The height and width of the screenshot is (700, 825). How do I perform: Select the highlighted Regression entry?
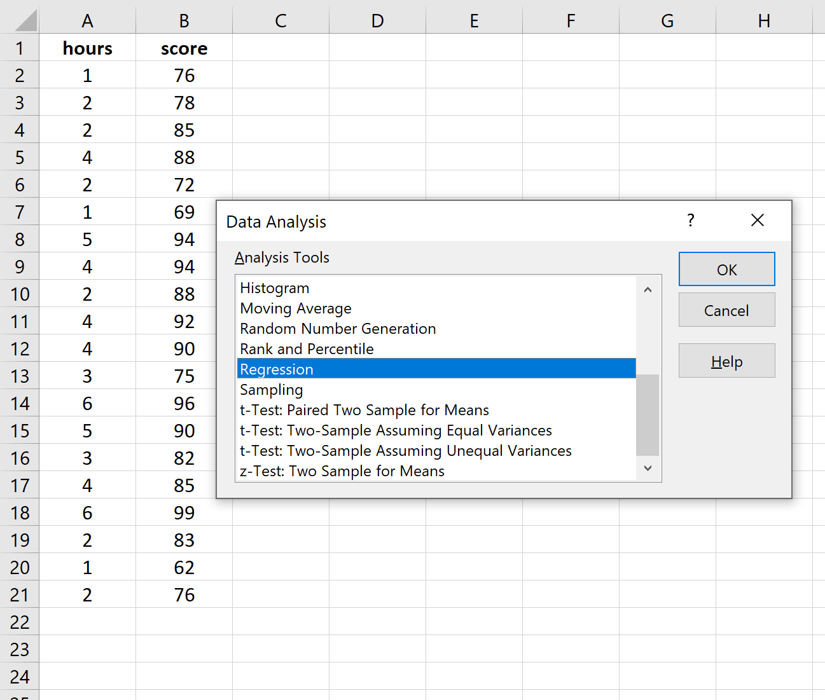[436, 369]
